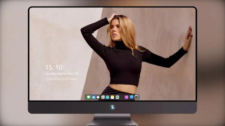The width and height of the screenshot is (225, 126).
Task: Launch the Weather app from the dock
Action: point(94,97)
